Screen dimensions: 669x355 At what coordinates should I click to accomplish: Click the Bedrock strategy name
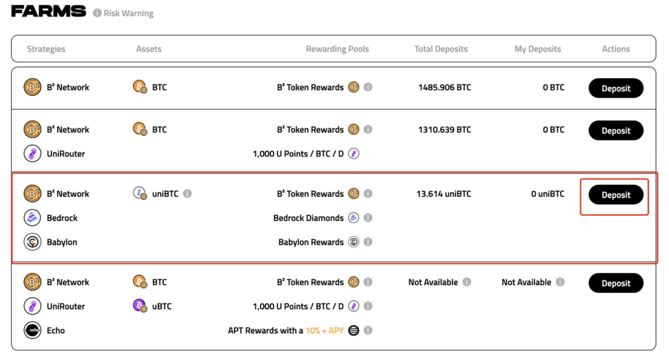pos(62,218)
